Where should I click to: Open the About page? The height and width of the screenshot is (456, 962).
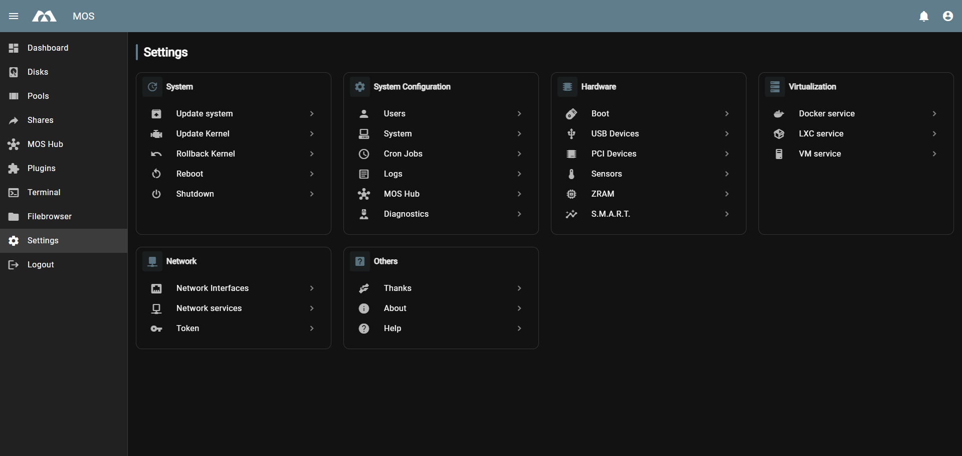click(x=395, y=308)
